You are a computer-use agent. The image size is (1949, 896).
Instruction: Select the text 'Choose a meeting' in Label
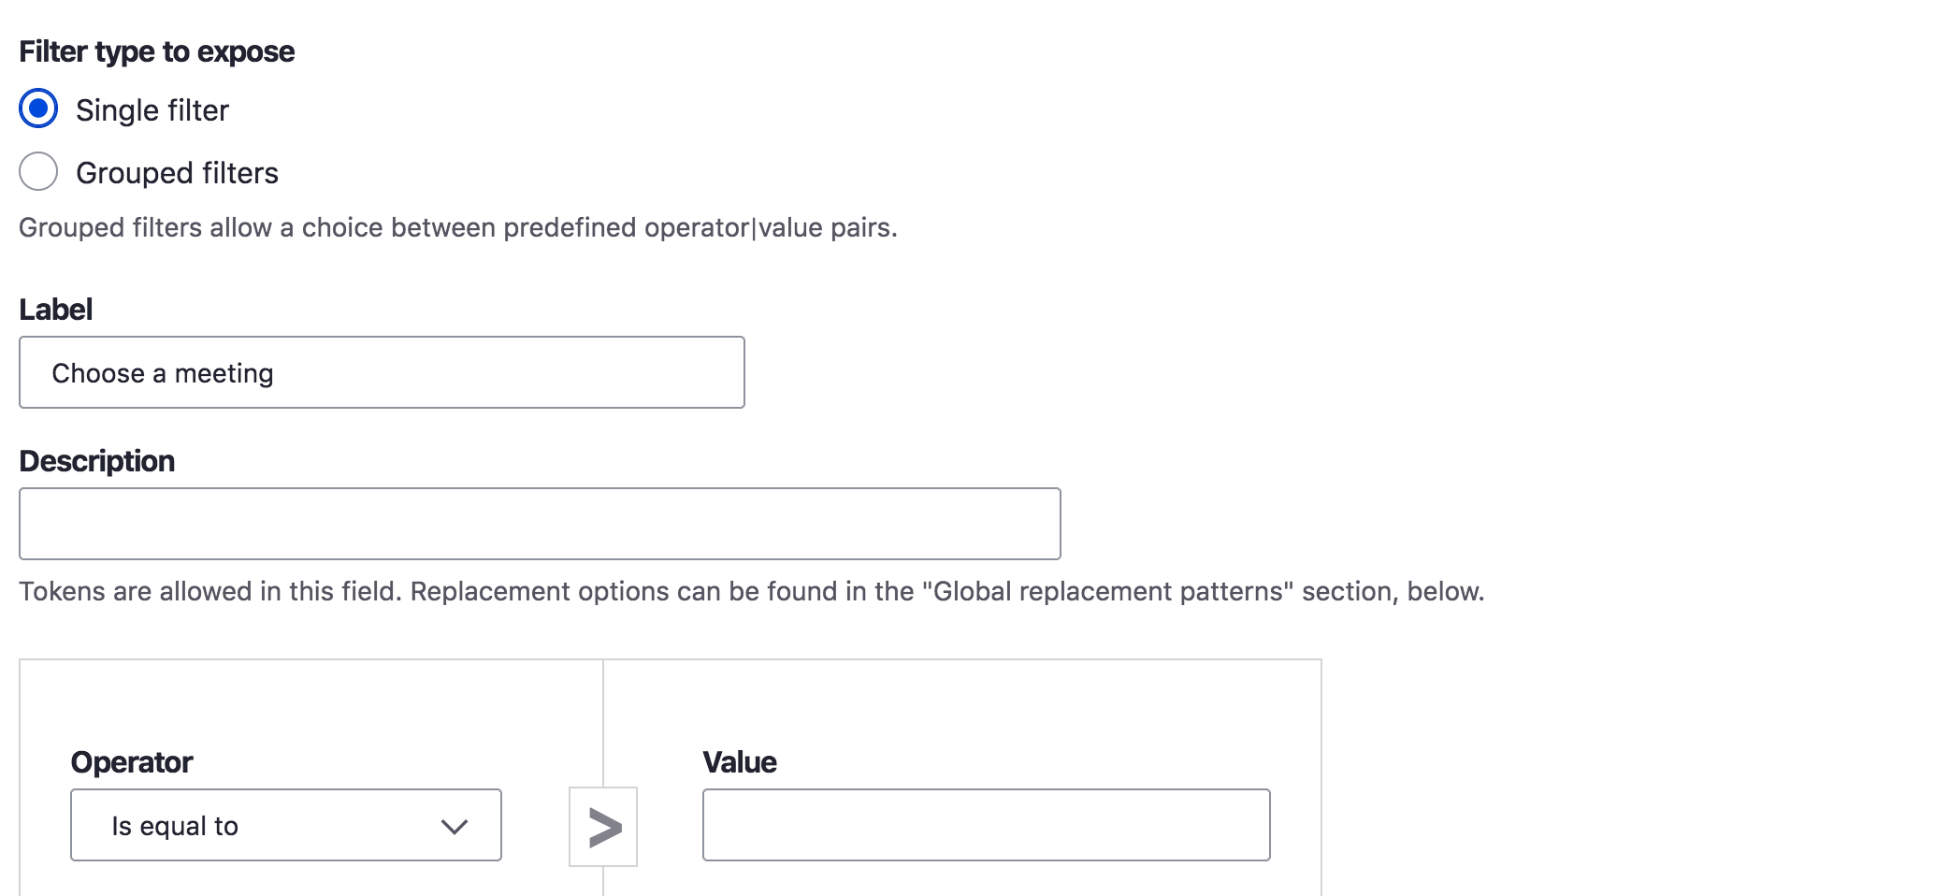click(x=164, y=372)
